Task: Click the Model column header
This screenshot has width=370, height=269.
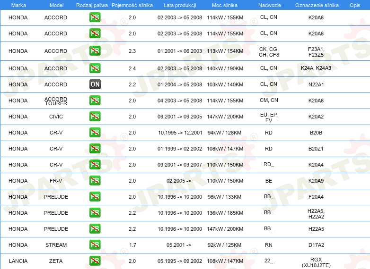Action: click(x=56, y=5)
